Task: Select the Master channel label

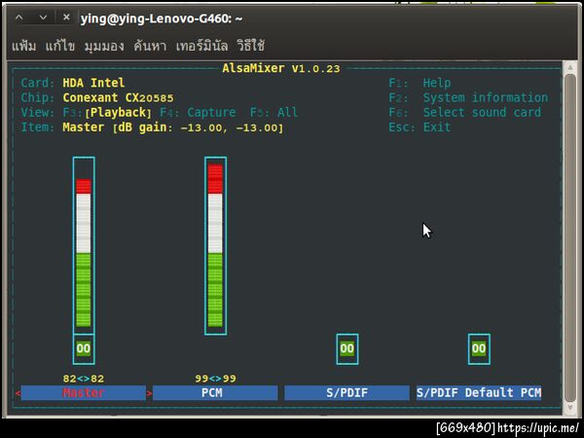Action: [x=84, y=393]
